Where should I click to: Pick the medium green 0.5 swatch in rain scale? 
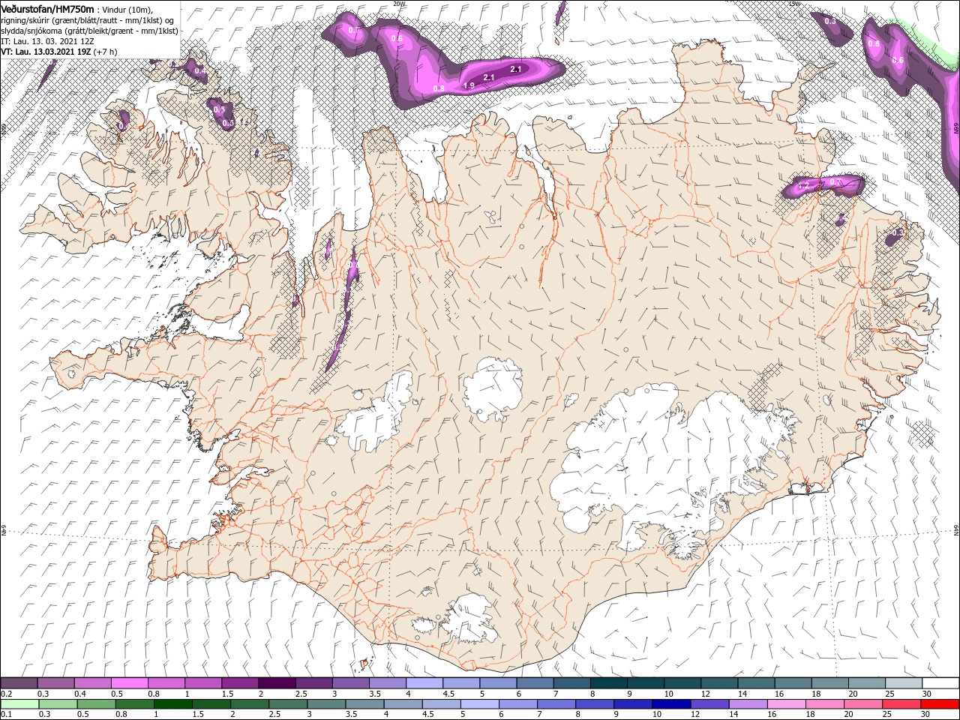tap(97, 704)
